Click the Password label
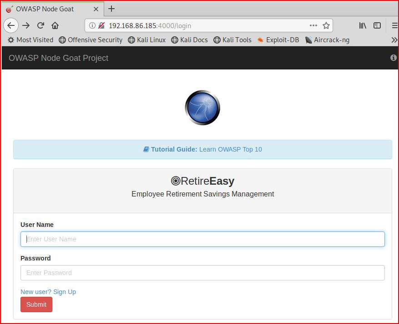399x324 pixels. (35, 258)
